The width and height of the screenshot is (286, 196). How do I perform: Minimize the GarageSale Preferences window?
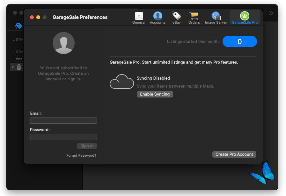point(38,17)
